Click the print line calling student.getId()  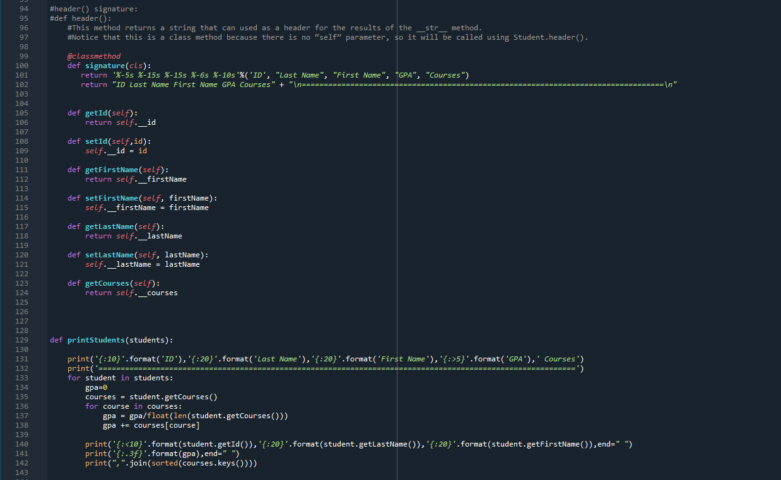(x=359, y=444)
